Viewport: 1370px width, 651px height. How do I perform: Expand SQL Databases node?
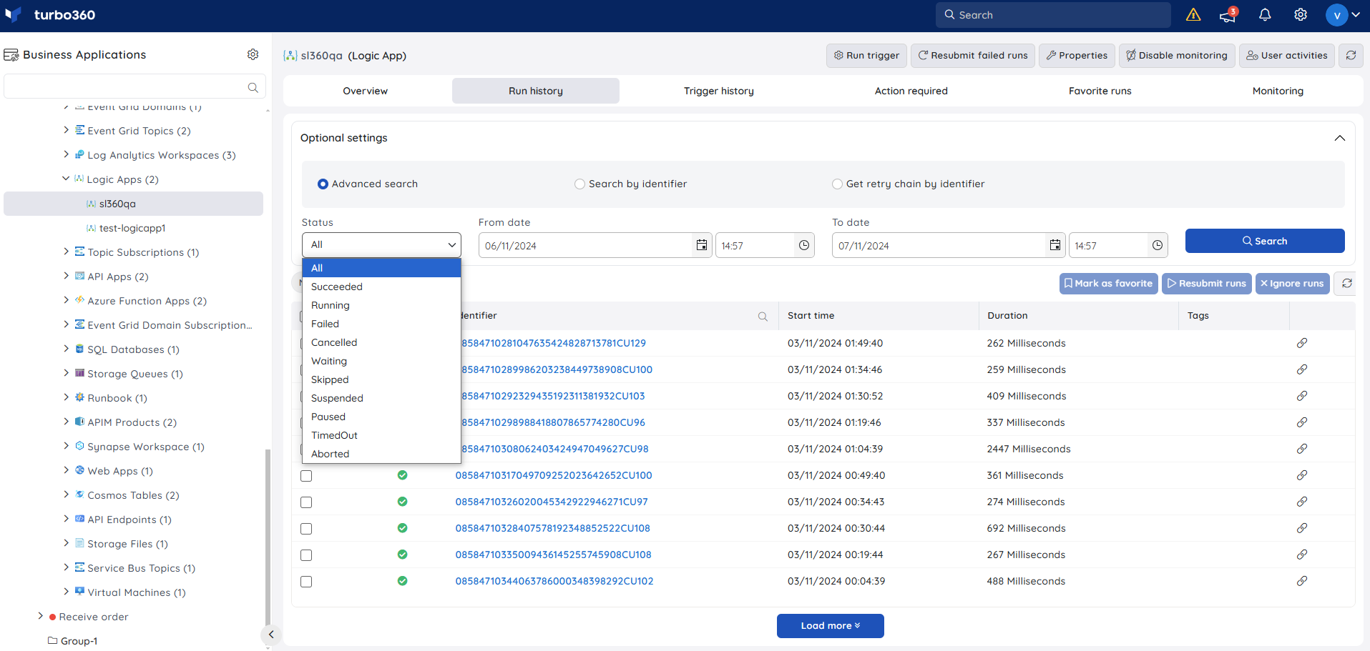[x=66, y=349]
